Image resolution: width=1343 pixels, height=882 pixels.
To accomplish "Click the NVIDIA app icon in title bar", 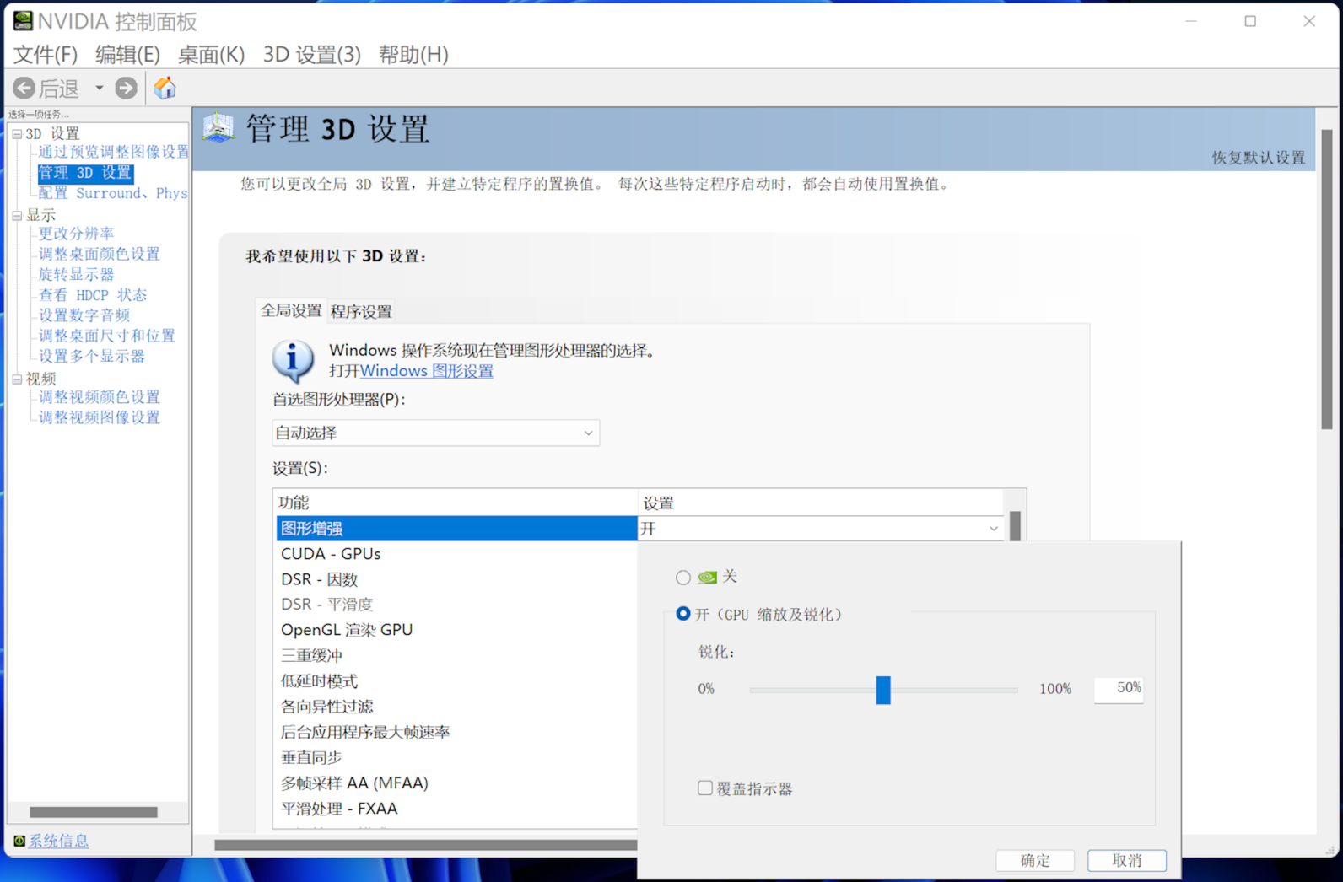I will pyautogui.click(x=23, y=20).
